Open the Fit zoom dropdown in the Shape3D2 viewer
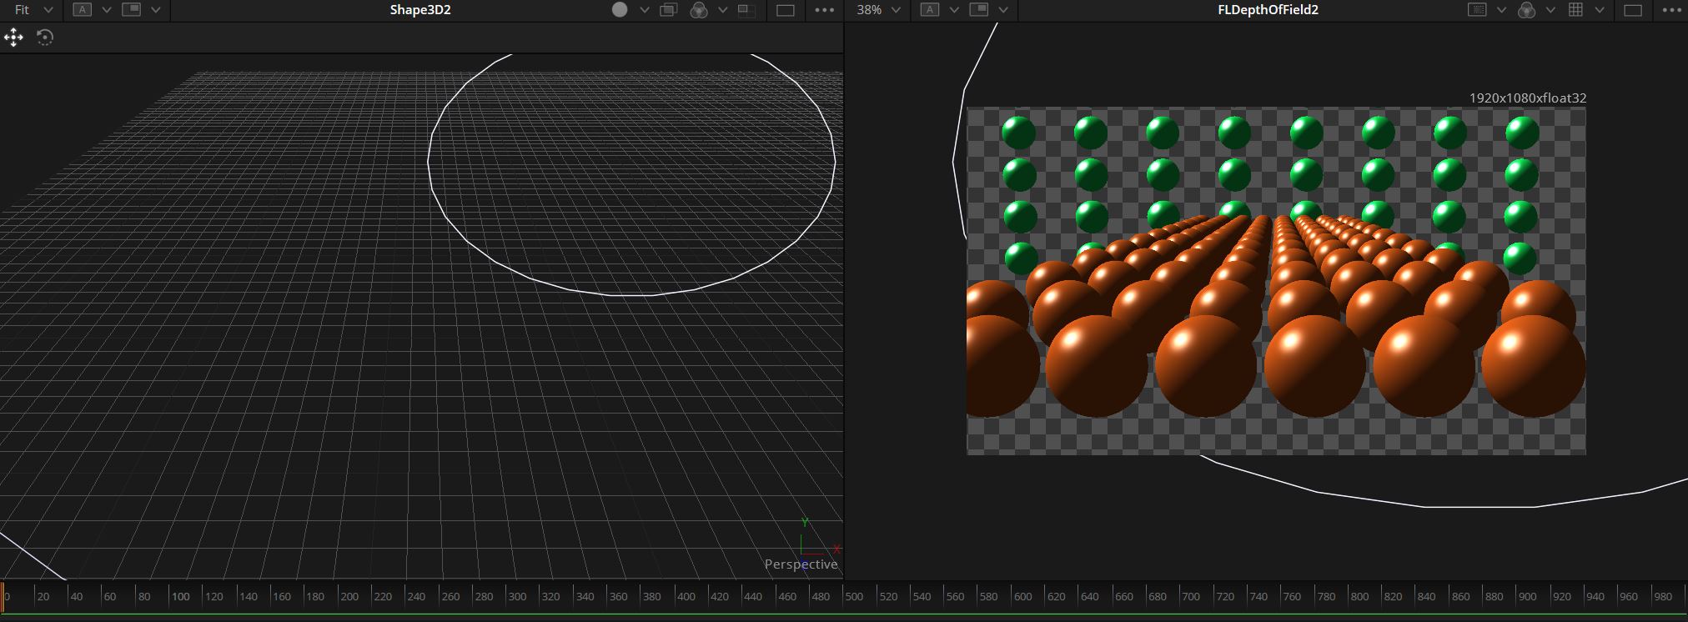The image size is (1688, 622). pos(33,10)
